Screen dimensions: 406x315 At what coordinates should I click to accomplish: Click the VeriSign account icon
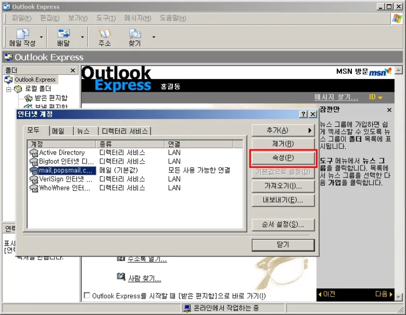(34, 179)
